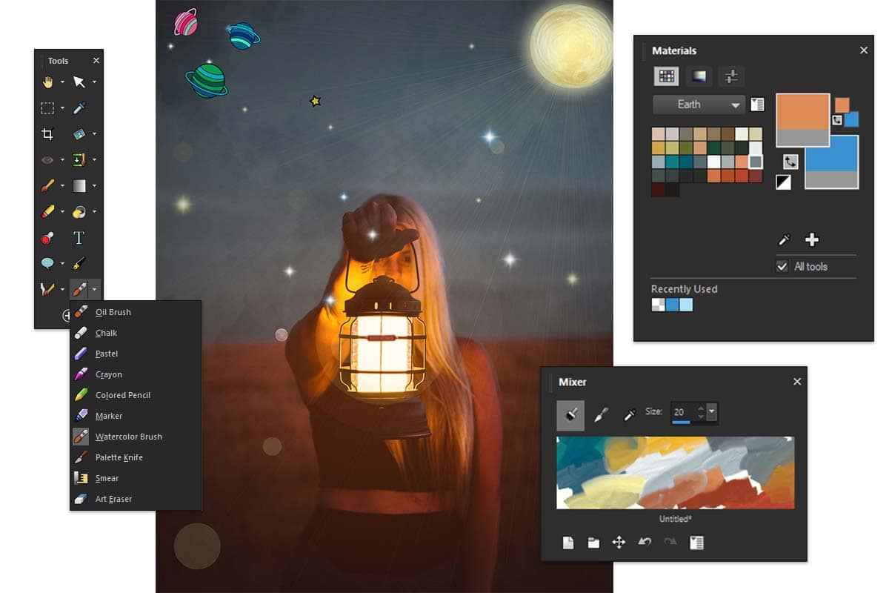Screen dimensions: 889x593
Task: Select the Pan hand tool
Action: 49,82
